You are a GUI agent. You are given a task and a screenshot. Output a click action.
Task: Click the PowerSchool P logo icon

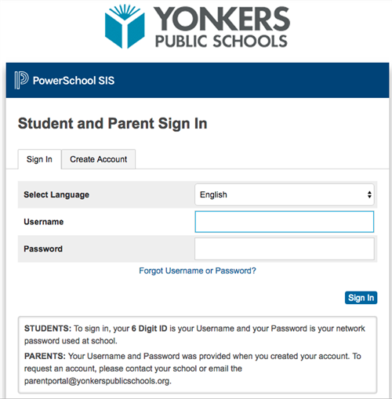[x=21, y=80]
